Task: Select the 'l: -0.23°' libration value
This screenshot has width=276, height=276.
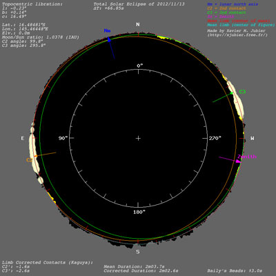Action: coord(14,8)
